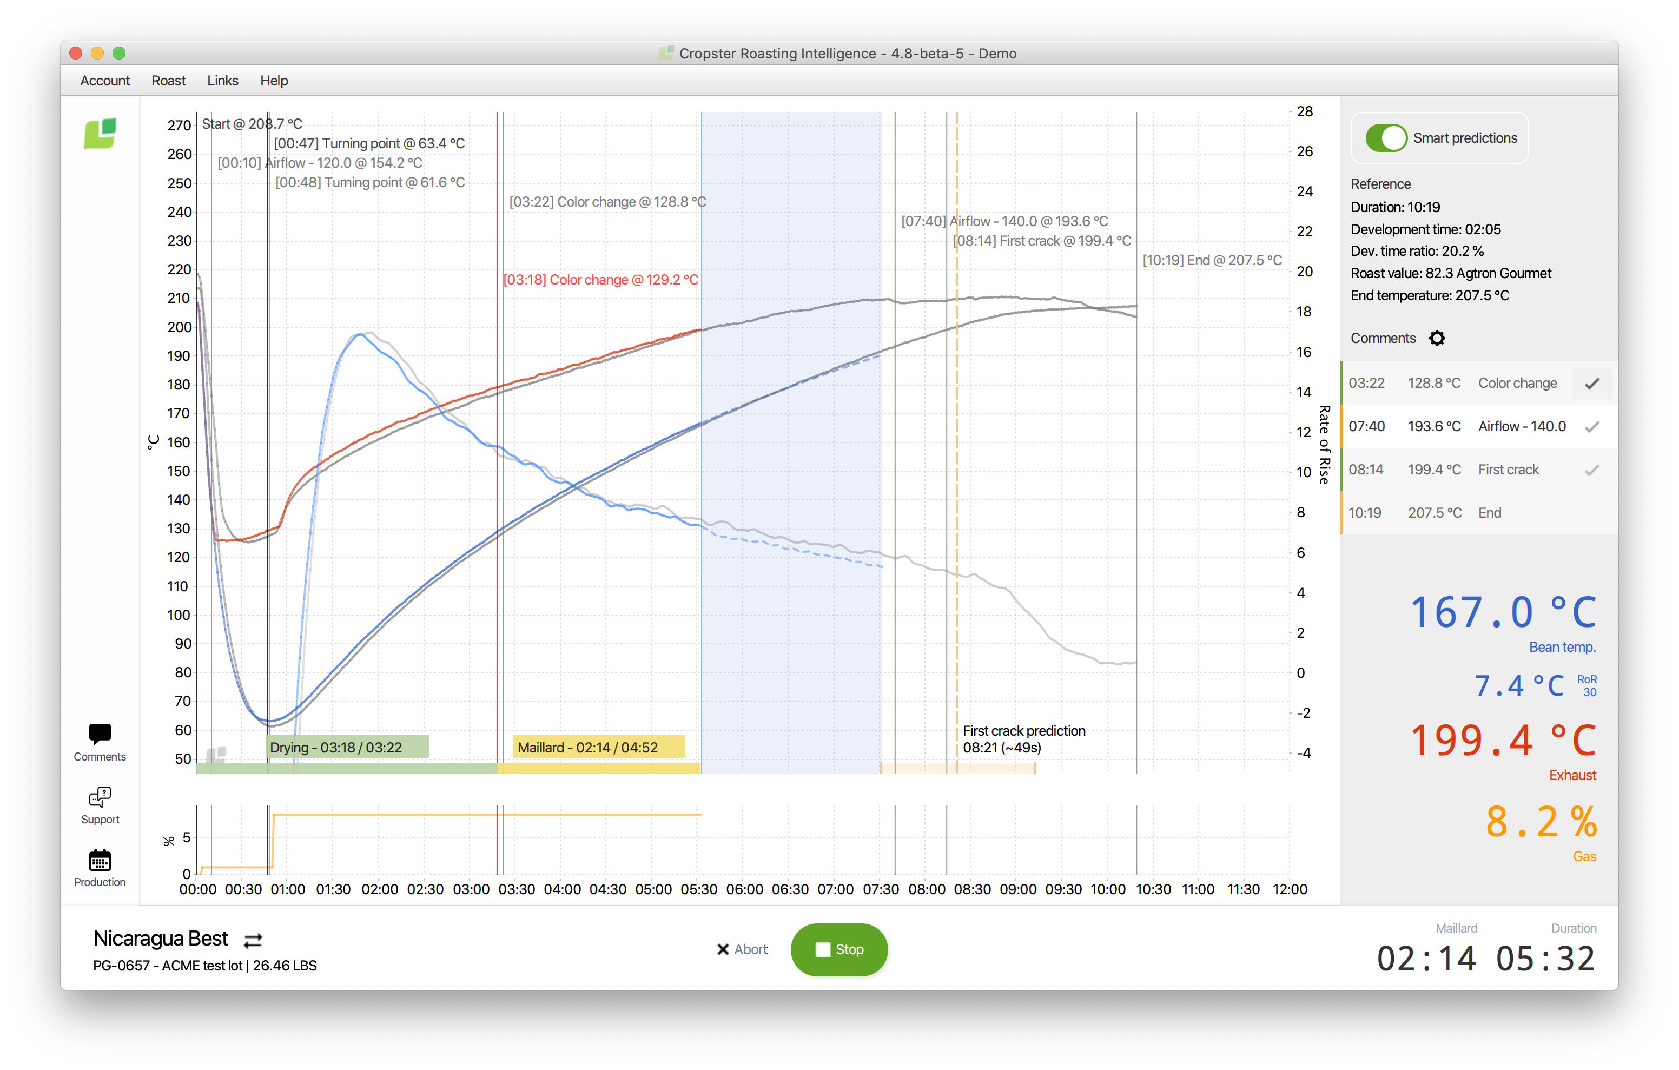
Task: Click the Abort X icon
Action: click(x=723, y=949)
